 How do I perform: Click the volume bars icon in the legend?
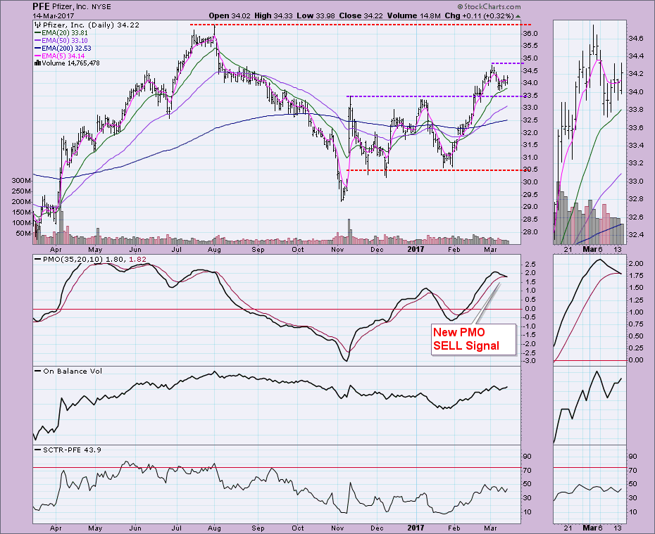37,63
